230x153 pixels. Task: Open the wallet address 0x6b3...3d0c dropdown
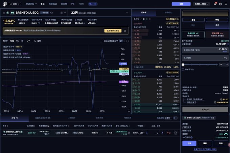(201, 4)
